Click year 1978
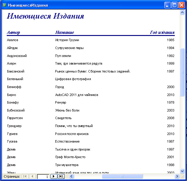Screen dimensions: 187x181 click(170, 102)
